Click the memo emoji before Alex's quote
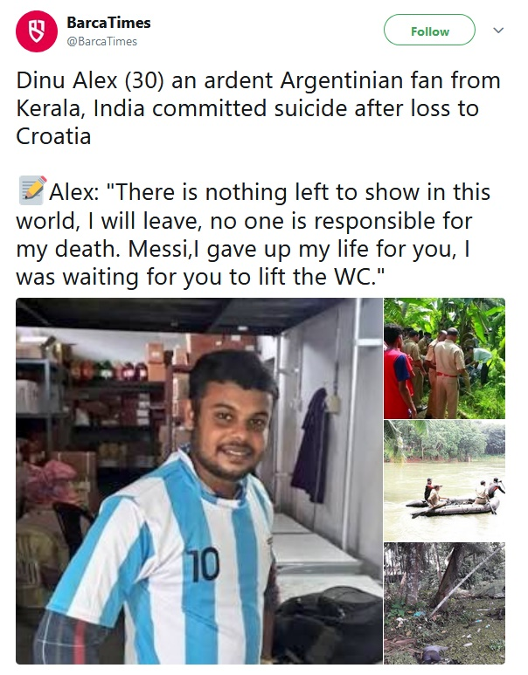The height and width of the screenshot is (675, 528). tap(31, 190)
